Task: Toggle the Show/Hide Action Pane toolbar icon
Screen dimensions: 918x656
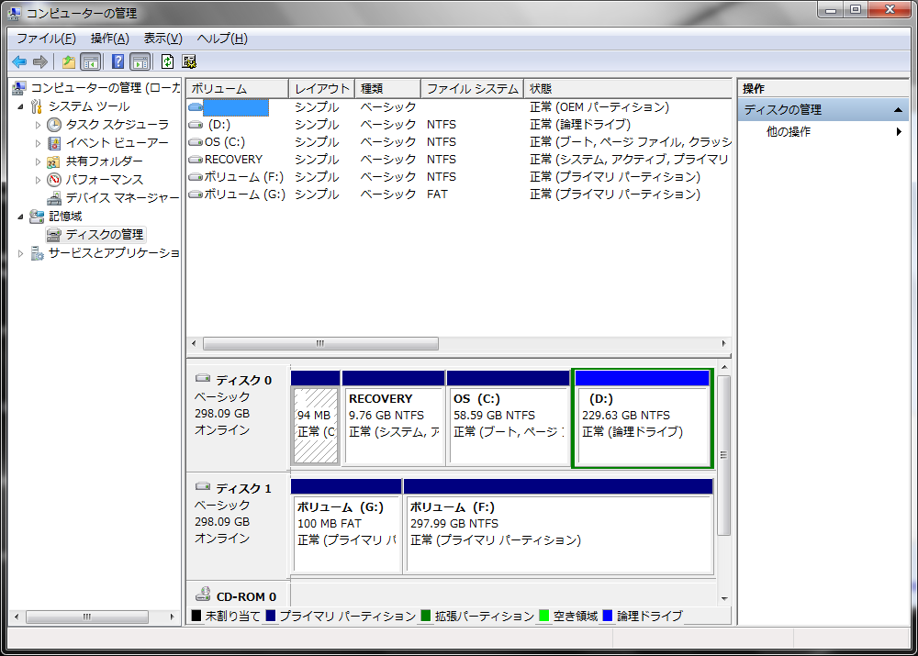Action: tap(140, 61)
